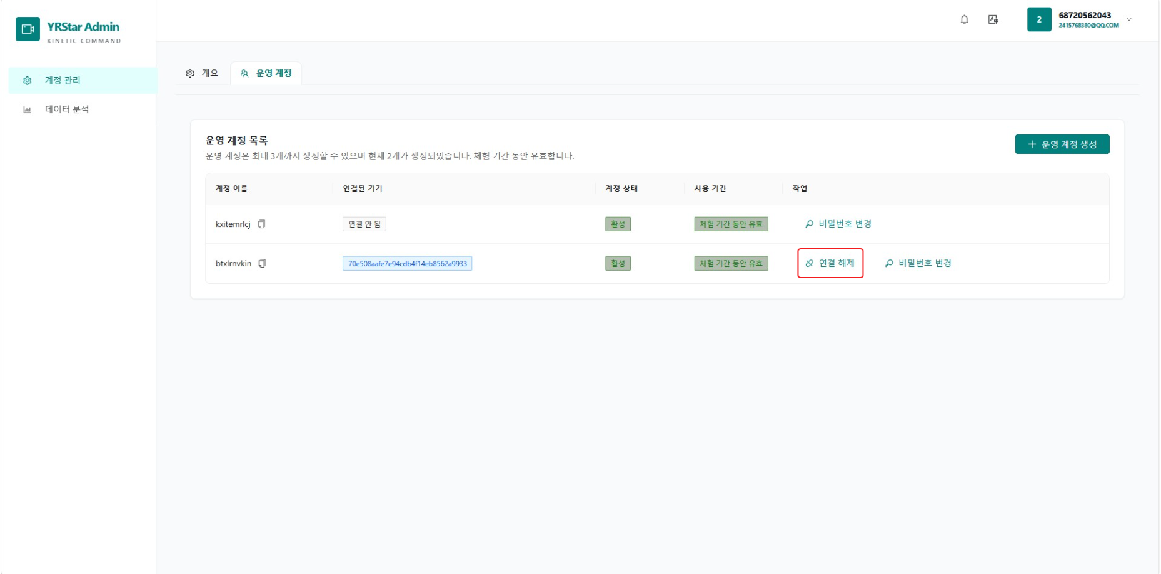Click the 운영 계정 생성 button

pyautogui.click(x=1062, y=144)
